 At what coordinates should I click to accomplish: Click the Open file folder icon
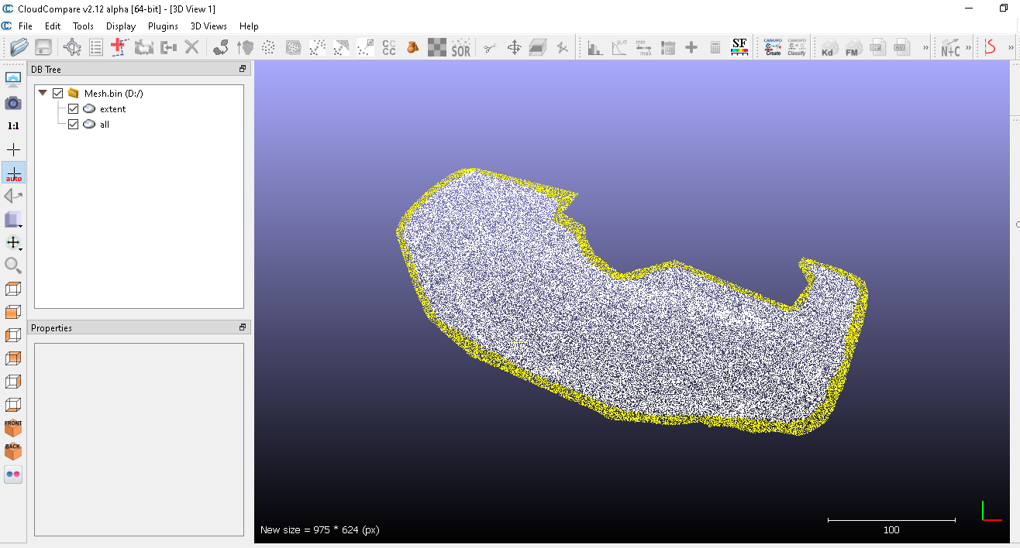[x=19, y=47]
